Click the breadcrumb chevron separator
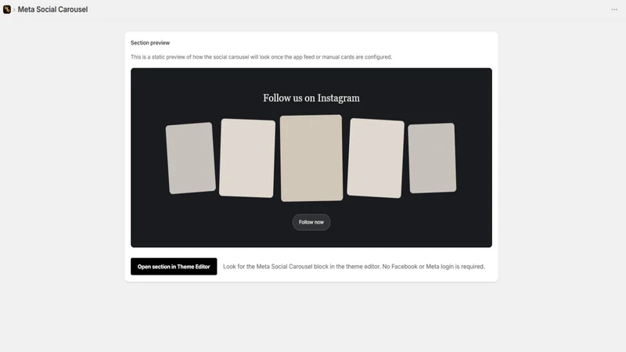Viewport: 626px width, 352px height. 14,9
